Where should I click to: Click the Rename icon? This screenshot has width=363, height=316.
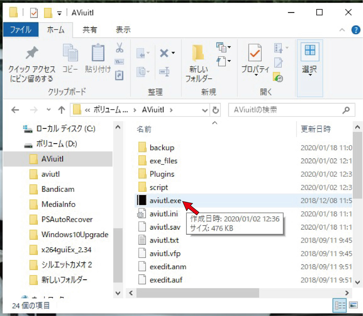(x=164, y=72)
